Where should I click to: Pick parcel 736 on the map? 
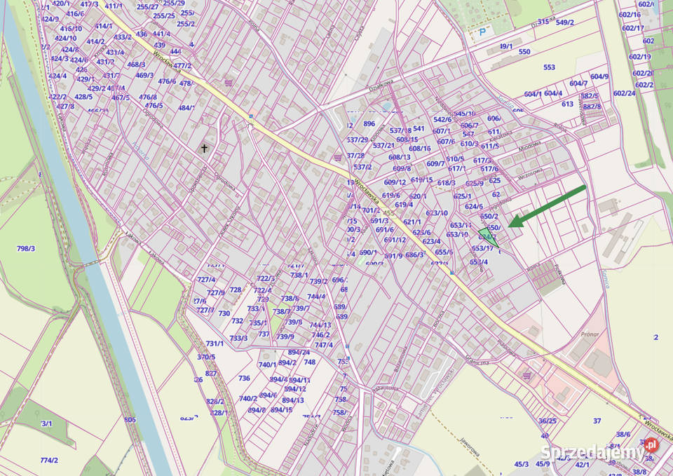pos(244,378)
